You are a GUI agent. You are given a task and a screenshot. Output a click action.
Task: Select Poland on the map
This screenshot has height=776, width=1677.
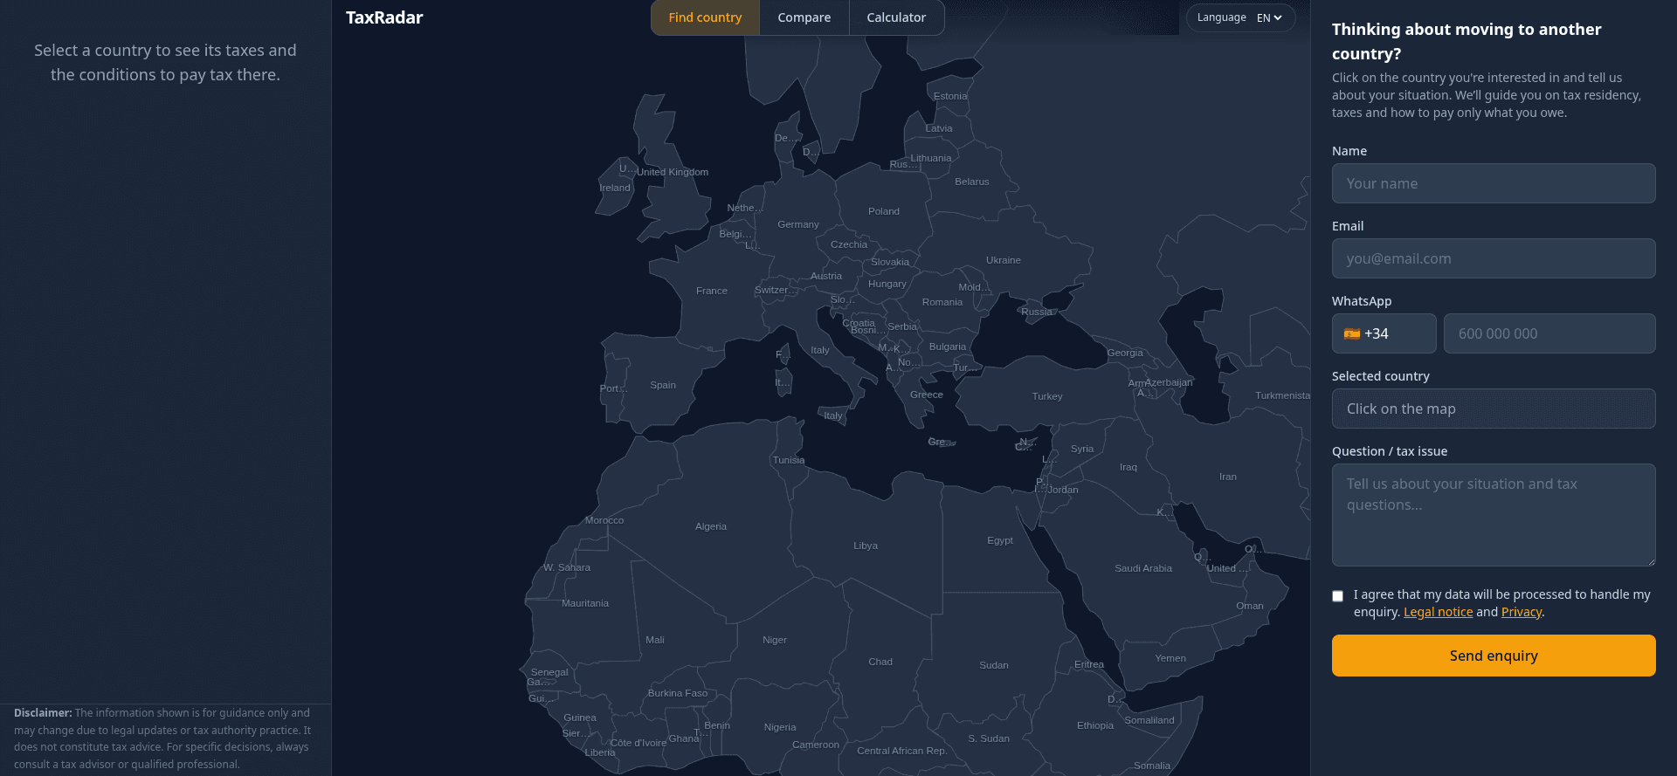884,211
